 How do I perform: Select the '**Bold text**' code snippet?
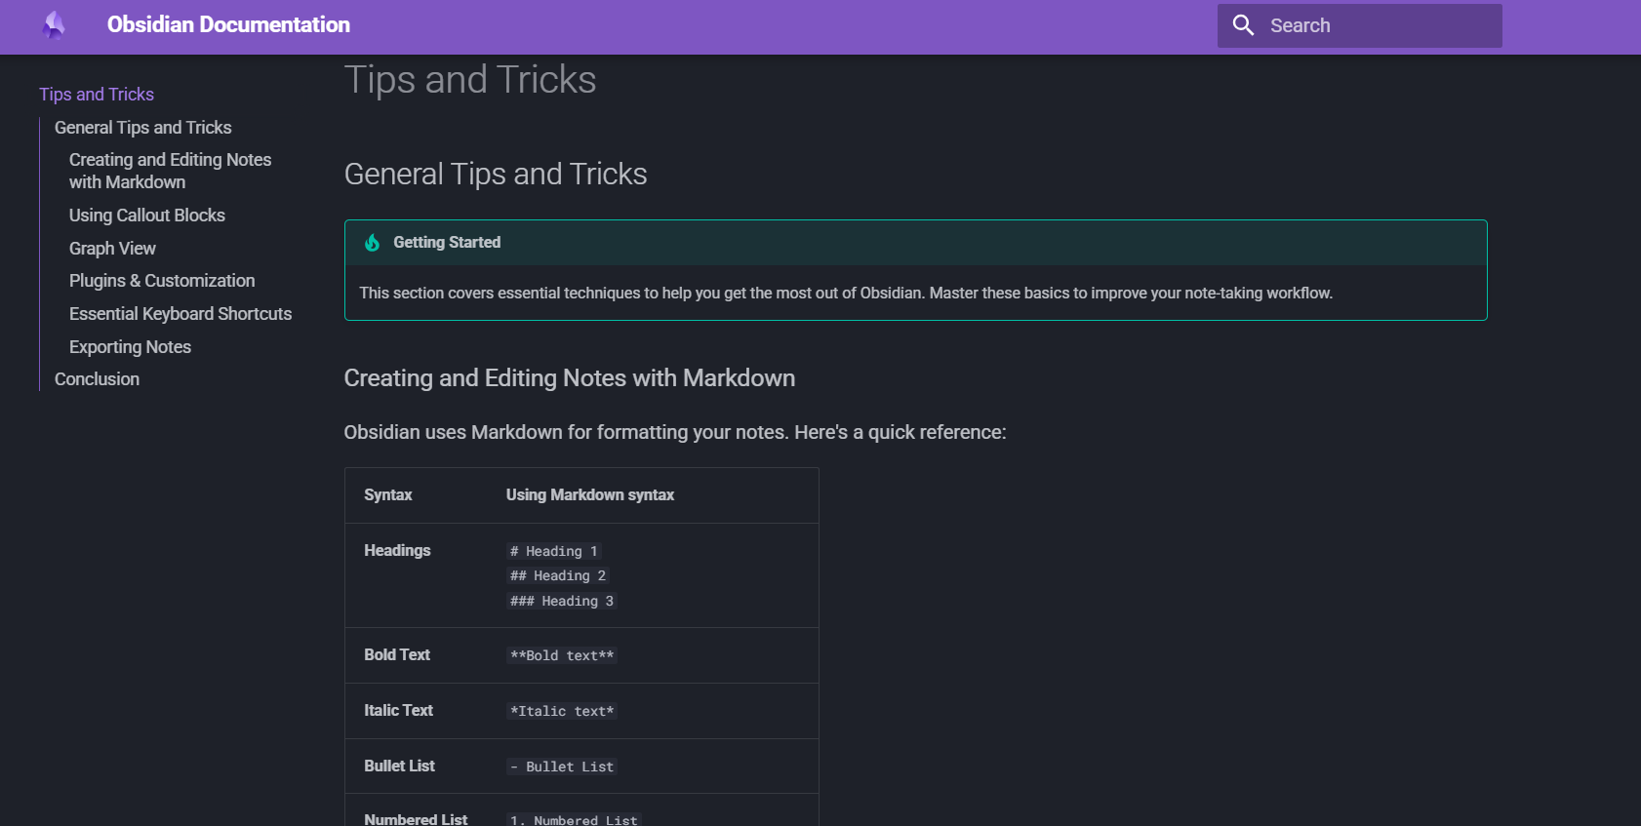point(562,656)
